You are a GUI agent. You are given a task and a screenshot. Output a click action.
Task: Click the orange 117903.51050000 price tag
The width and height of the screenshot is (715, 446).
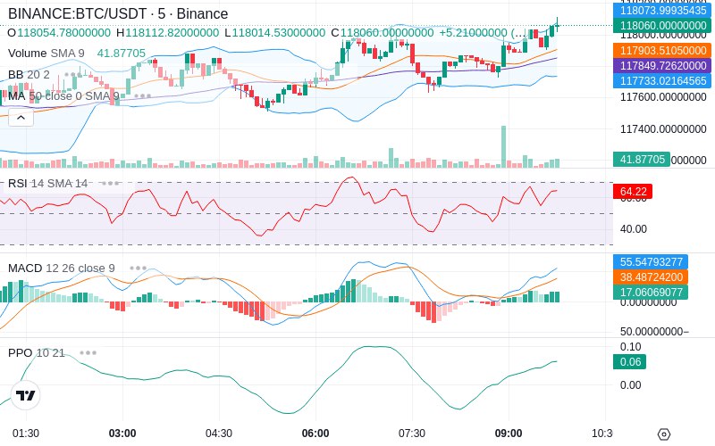(662, 50)
